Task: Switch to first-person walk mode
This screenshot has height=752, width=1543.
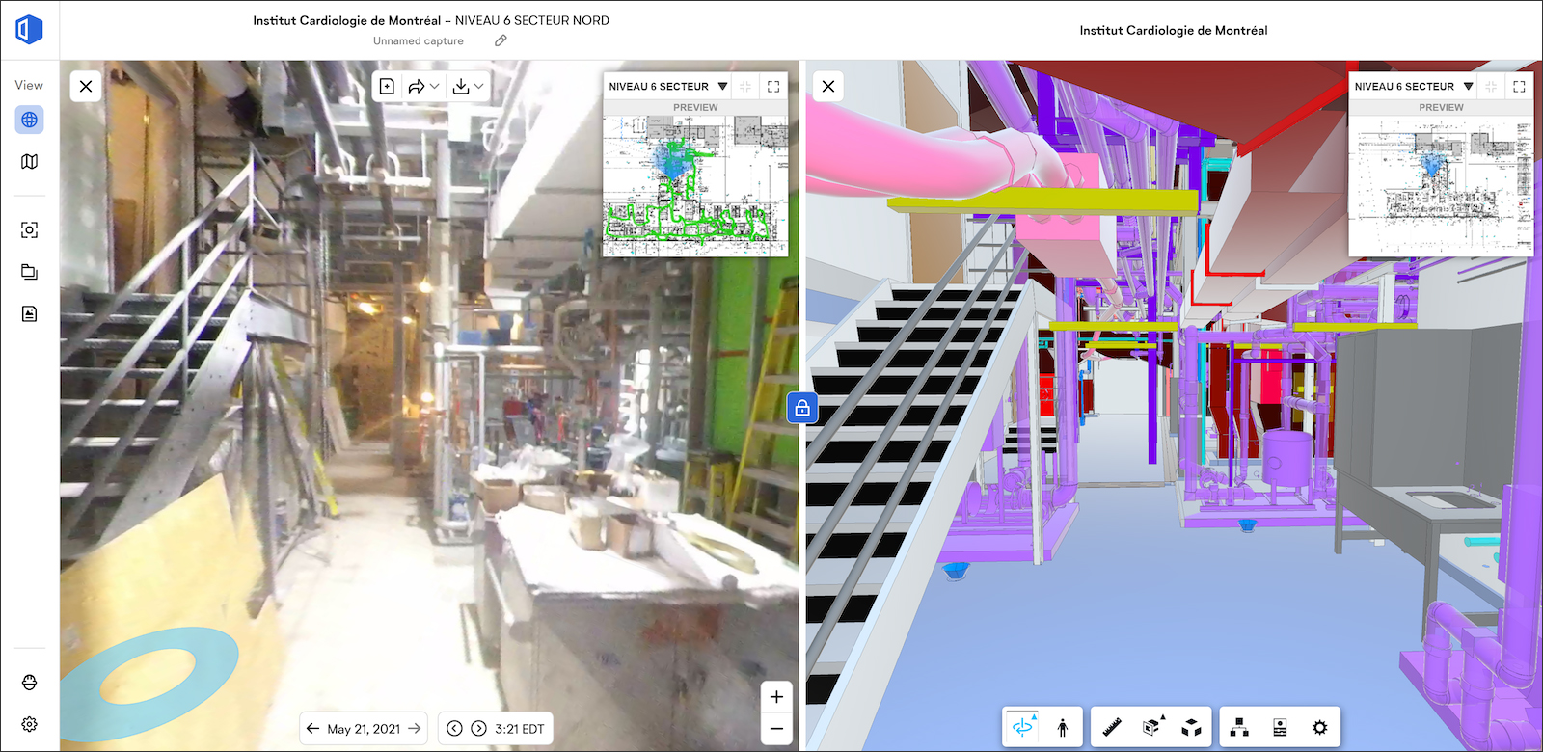Action: pyautogui.click(x=1063, y=727)
